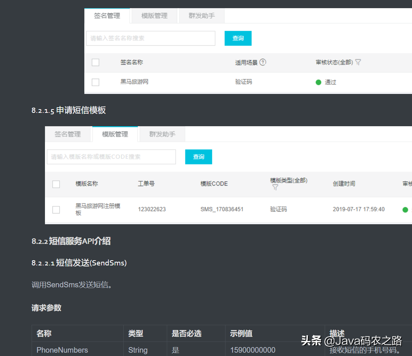Click 验证码 type in template row
Image resolution: width=412 pixels, height=356 pixels.
coord(279,209)
